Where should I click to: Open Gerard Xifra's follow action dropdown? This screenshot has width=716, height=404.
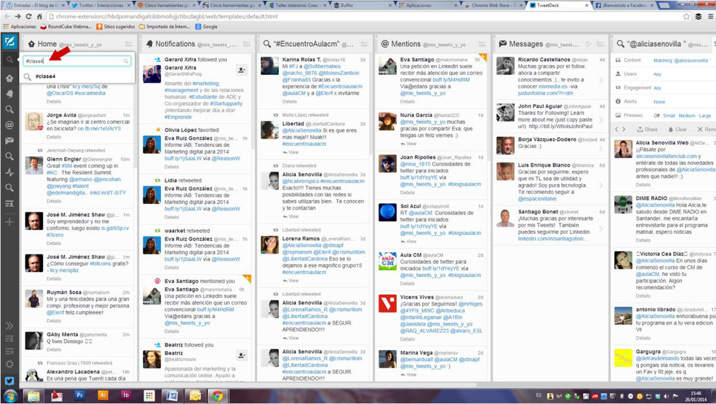[242, 70]
